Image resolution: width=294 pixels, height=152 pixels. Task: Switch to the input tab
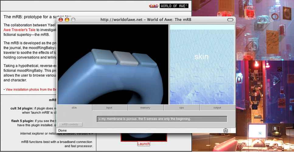pos(110,108)
